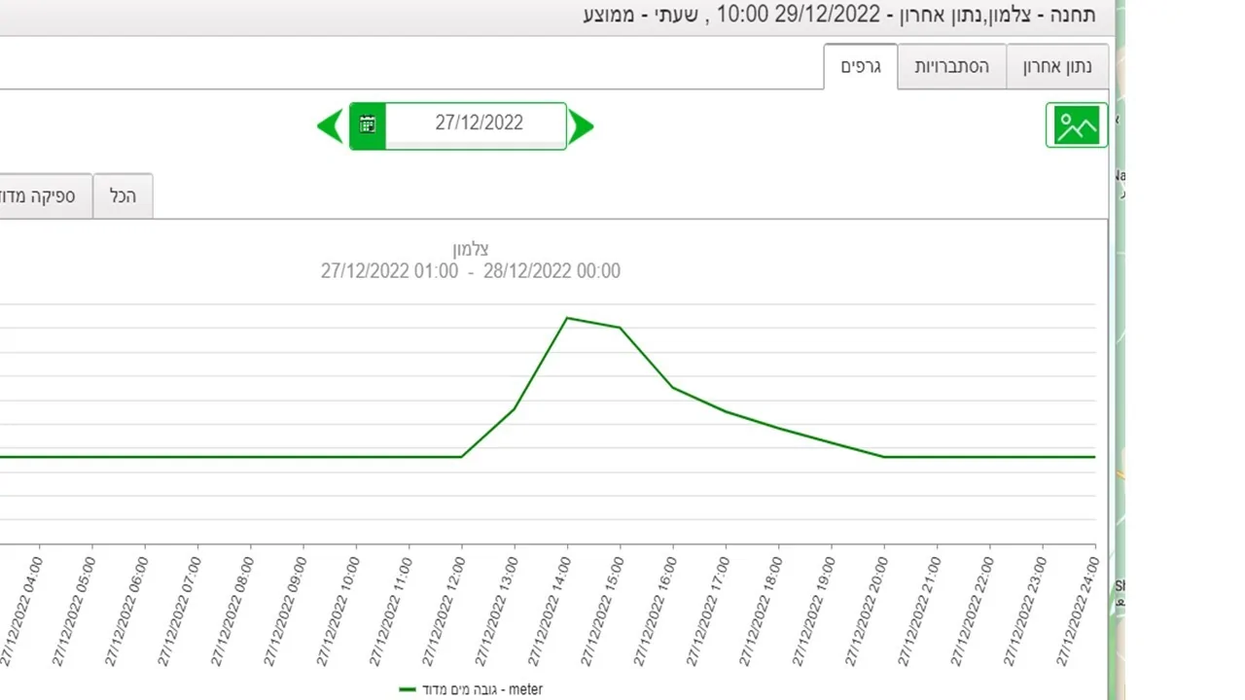Select the נתון אחרון tab
The width and height of the screenshot is (1245, 700).
point(1057,67)
